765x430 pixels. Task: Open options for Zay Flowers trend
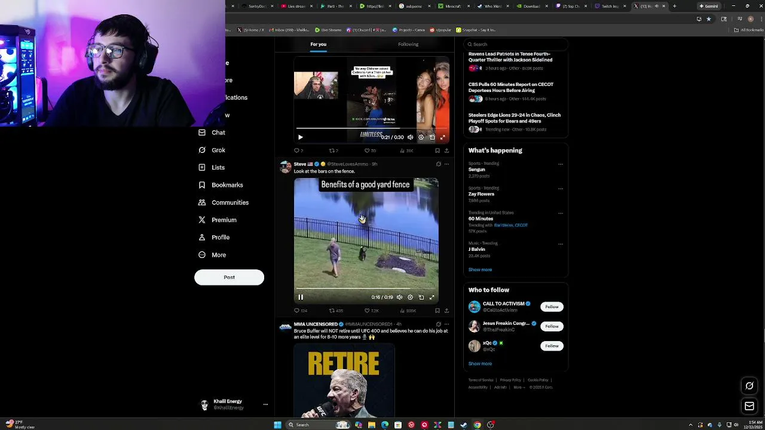pos(561,189)
